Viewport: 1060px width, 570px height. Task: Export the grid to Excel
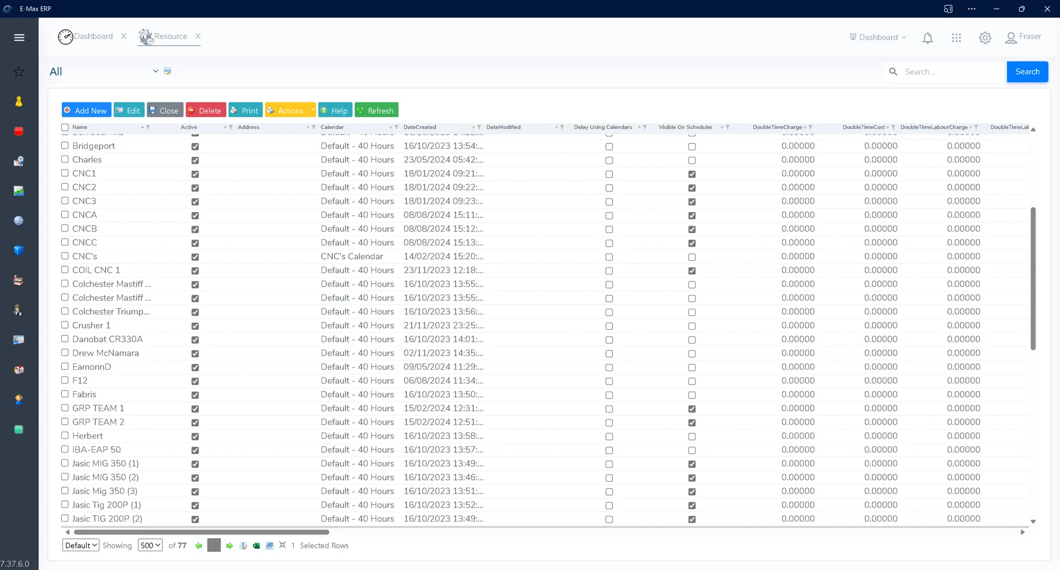[256, 546]
